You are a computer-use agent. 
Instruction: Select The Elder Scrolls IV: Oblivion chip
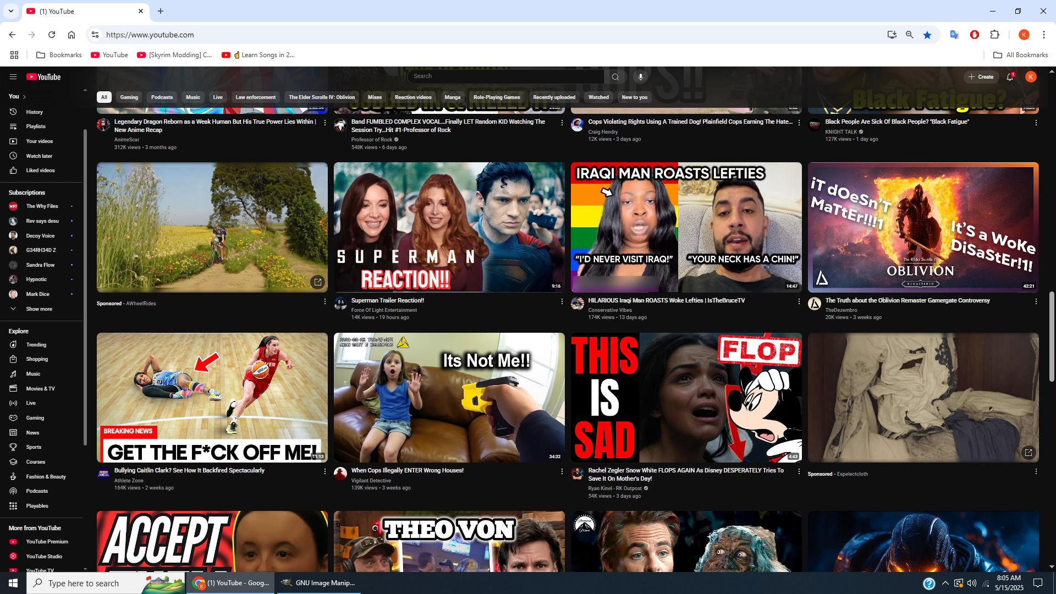coord(322,97)
